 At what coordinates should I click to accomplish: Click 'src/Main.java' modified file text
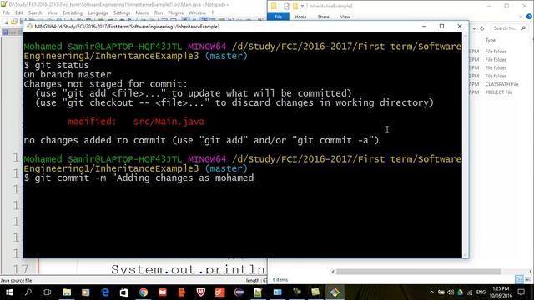169,122
